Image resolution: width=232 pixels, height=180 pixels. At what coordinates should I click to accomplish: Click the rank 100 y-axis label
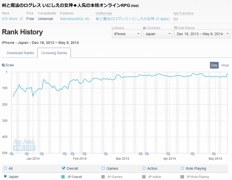(x=5, y=88)
